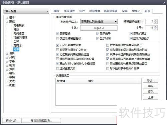Enable 过滤重复文件 checkbox

tap(57, 68)
